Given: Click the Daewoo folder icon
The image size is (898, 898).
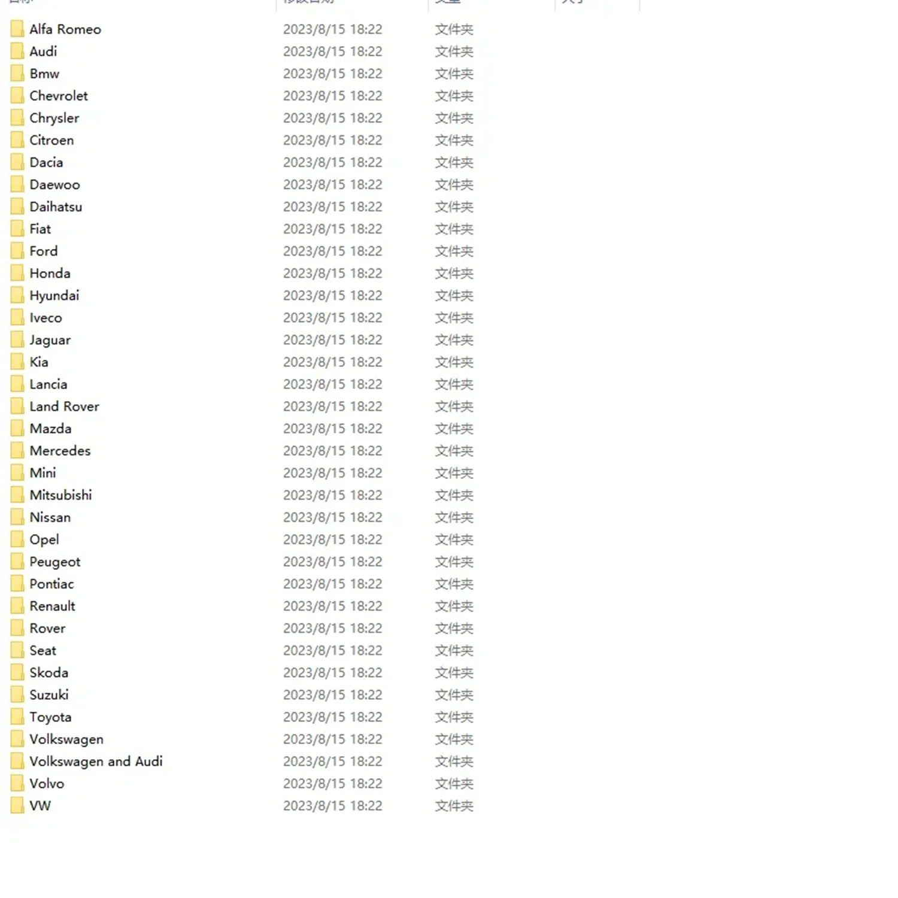Looking at the screenshot, I should pos(17,184).
